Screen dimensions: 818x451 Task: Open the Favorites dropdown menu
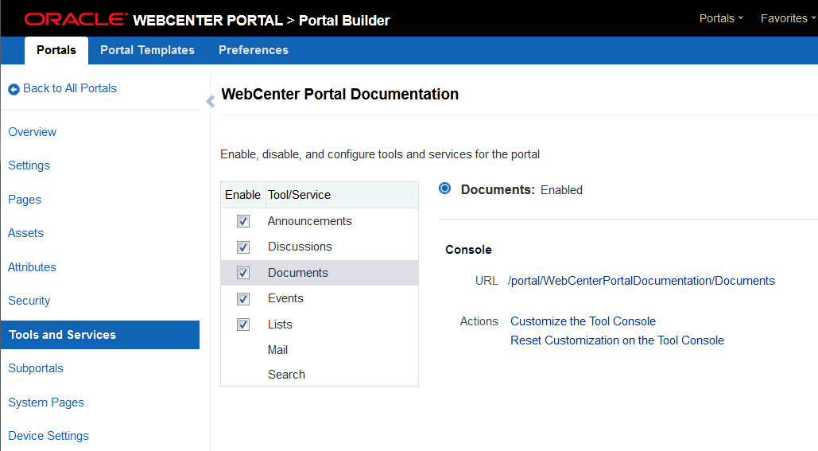788,18
